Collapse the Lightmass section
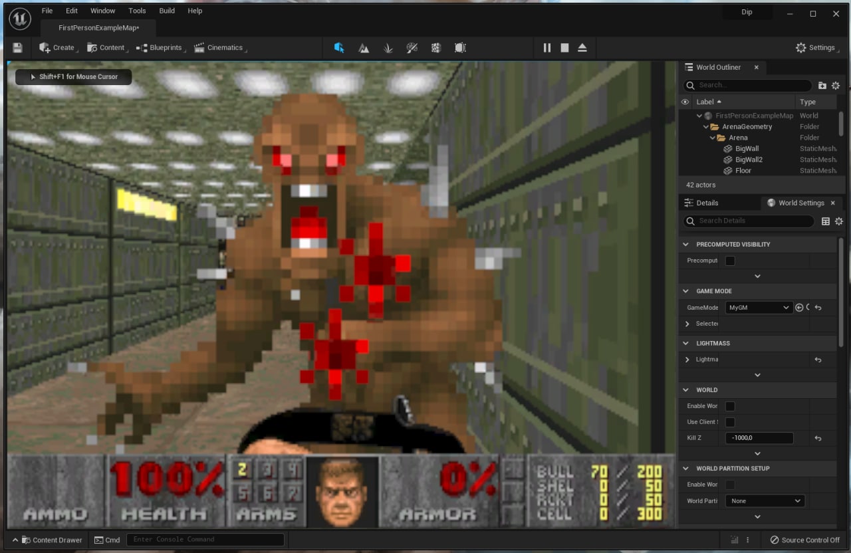 click(686, 343)
